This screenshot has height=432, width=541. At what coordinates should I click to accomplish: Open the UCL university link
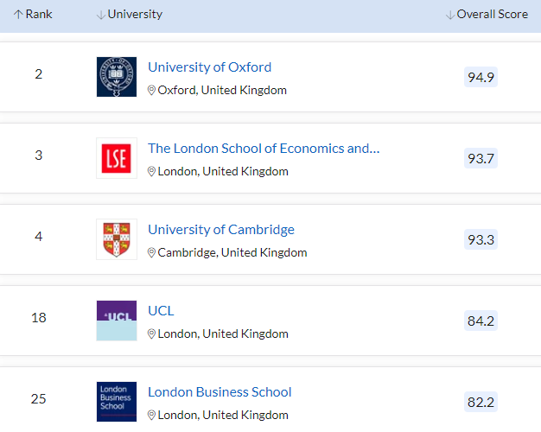pyautogui.click(x=161, y=311)
